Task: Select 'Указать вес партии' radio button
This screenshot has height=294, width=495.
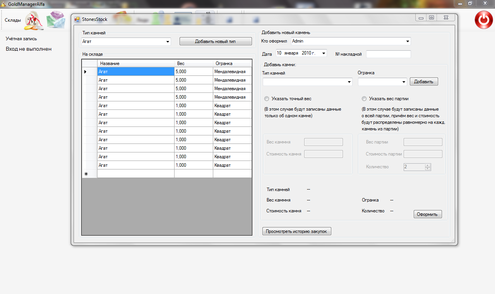Action: pos(364,99)
